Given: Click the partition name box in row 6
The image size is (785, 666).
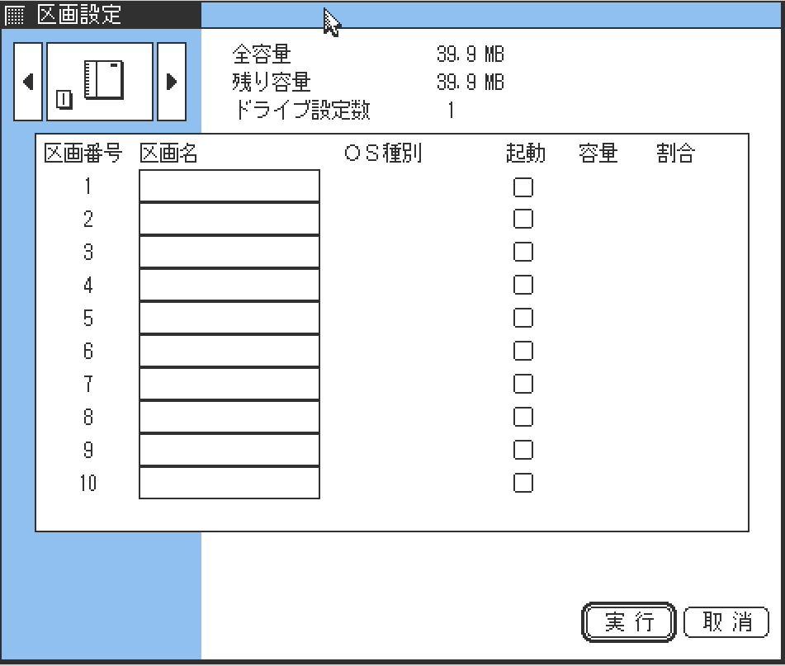Looking at the screenshot, I should pos(229,351).
